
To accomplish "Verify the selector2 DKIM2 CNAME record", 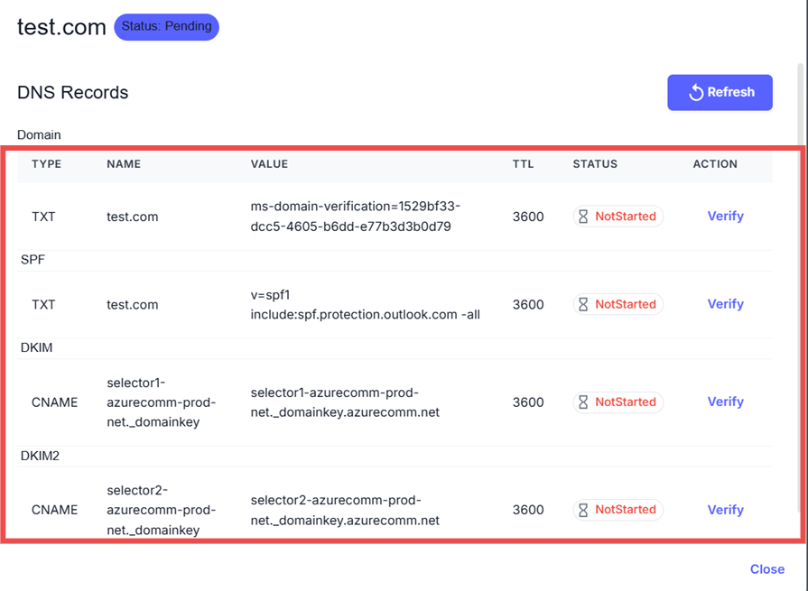I will click(x=725, y=510).
